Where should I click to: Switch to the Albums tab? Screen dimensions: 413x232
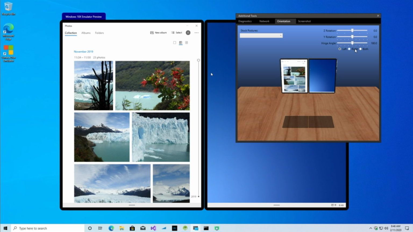pos(86,33)
